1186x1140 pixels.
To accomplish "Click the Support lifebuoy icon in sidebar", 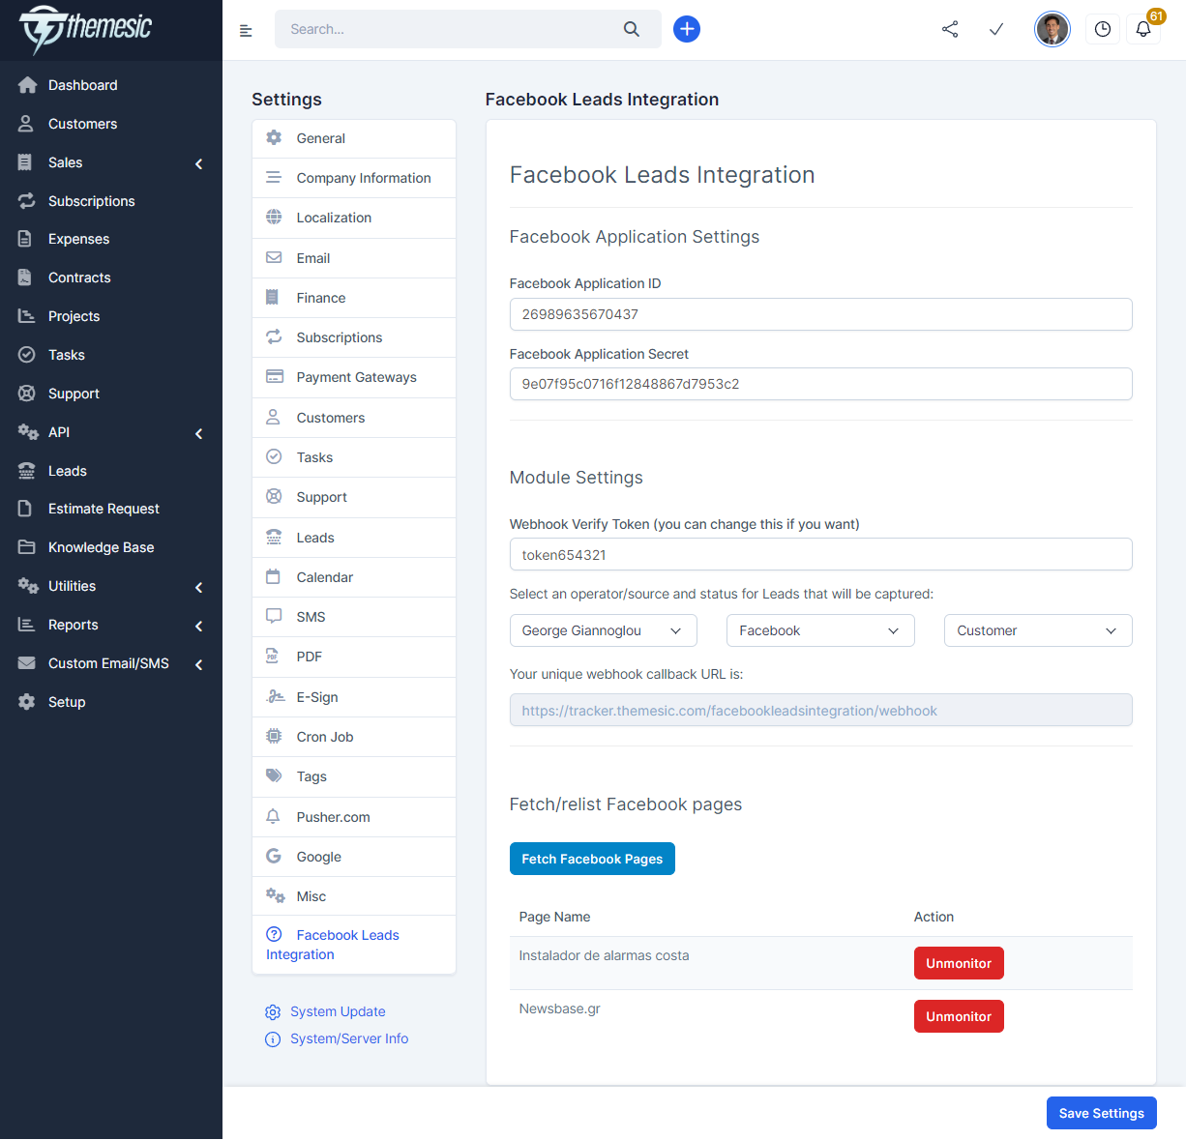I will click(27, 394).
